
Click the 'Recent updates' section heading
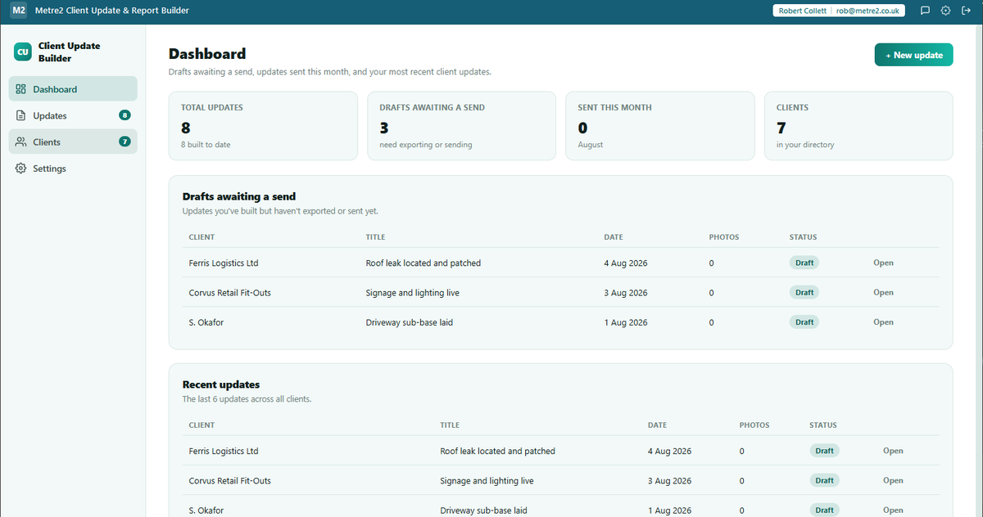coord(221,384)
